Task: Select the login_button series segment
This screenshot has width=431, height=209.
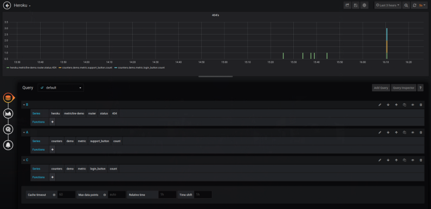Action: pos(98,168)
